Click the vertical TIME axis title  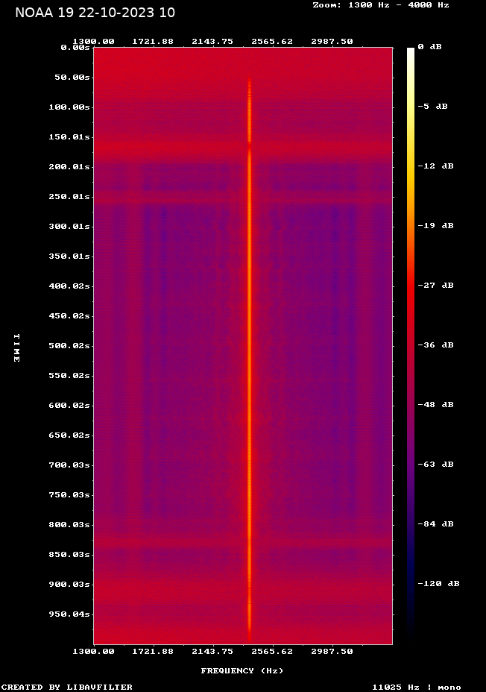coord(16,348)
